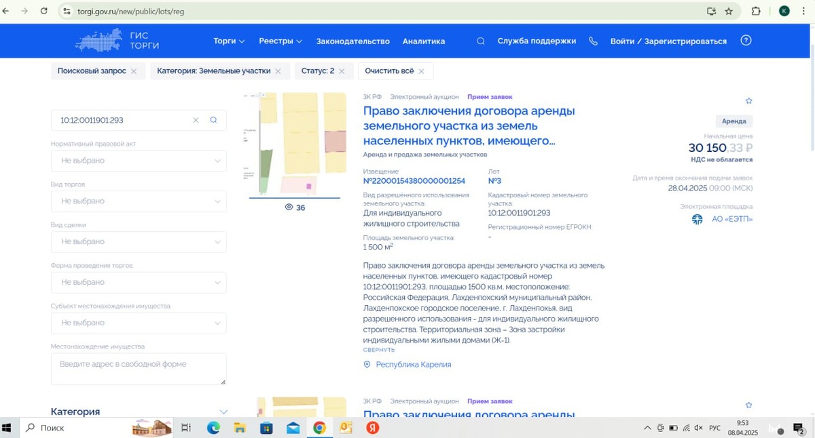The height and width of the screenshot is (438, 815).
Task: Click Войти / Зарегистрироваться
Action: [668, 41]
